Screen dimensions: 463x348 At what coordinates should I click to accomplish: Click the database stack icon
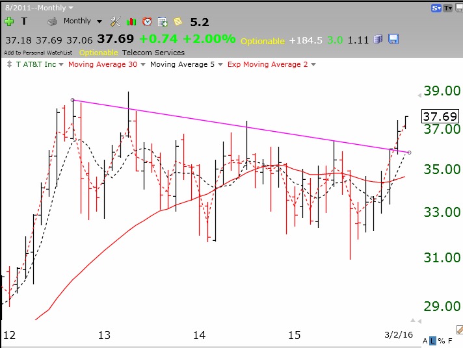[x=378, y=39]
